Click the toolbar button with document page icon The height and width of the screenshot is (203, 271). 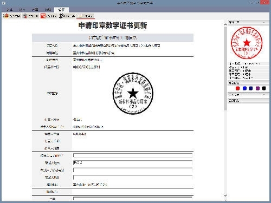click(31, 16)
